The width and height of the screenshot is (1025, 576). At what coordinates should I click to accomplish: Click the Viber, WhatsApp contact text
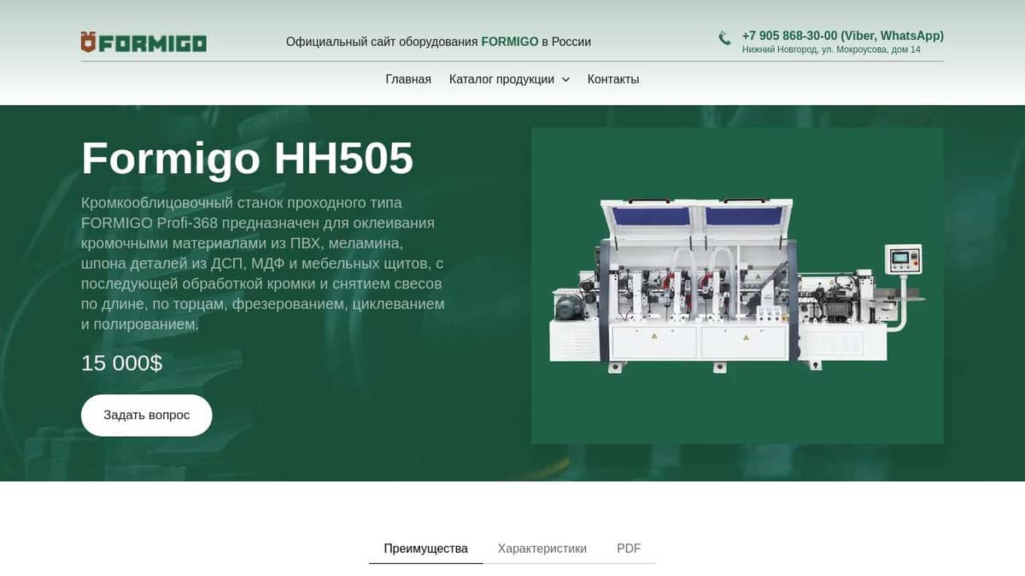pos(892,36)
